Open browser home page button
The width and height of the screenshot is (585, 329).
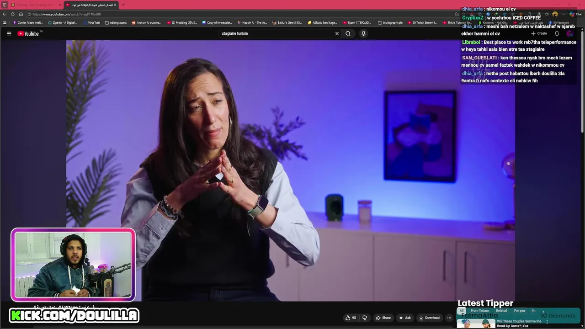click(x=21, y=14)
